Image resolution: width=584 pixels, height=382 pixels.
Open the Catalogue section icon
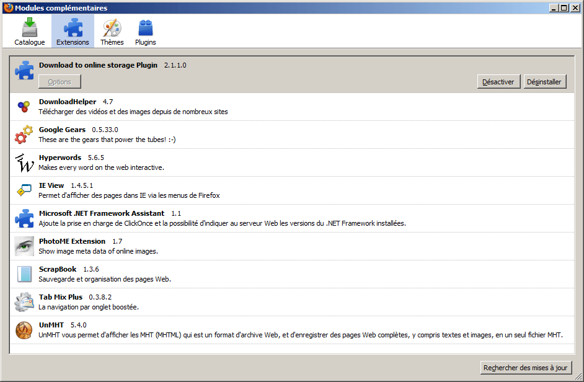coord(29,27)
